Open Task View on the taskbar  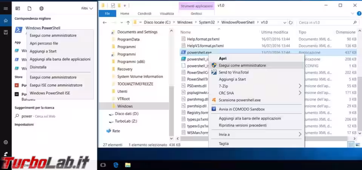click(103, 165)
